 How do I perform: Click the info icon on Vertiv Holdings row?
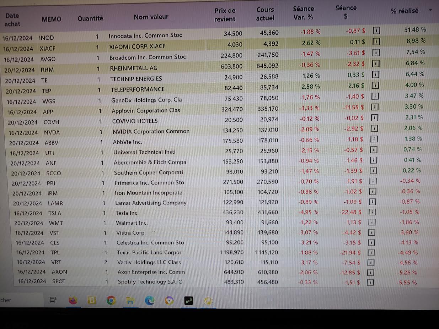point(370,263)
